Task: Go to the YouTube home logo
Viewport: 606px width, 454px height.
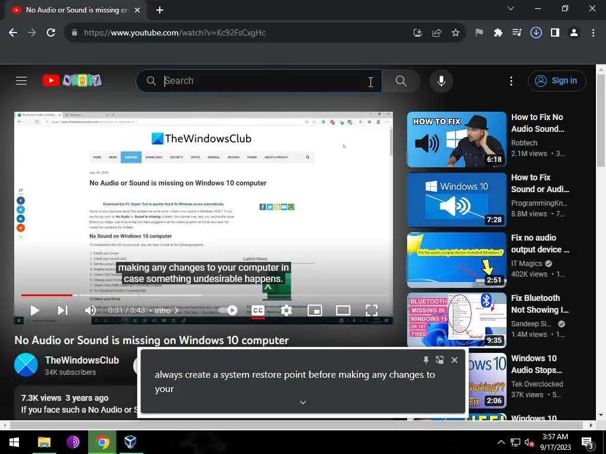Action: click(x=72, y=80)
